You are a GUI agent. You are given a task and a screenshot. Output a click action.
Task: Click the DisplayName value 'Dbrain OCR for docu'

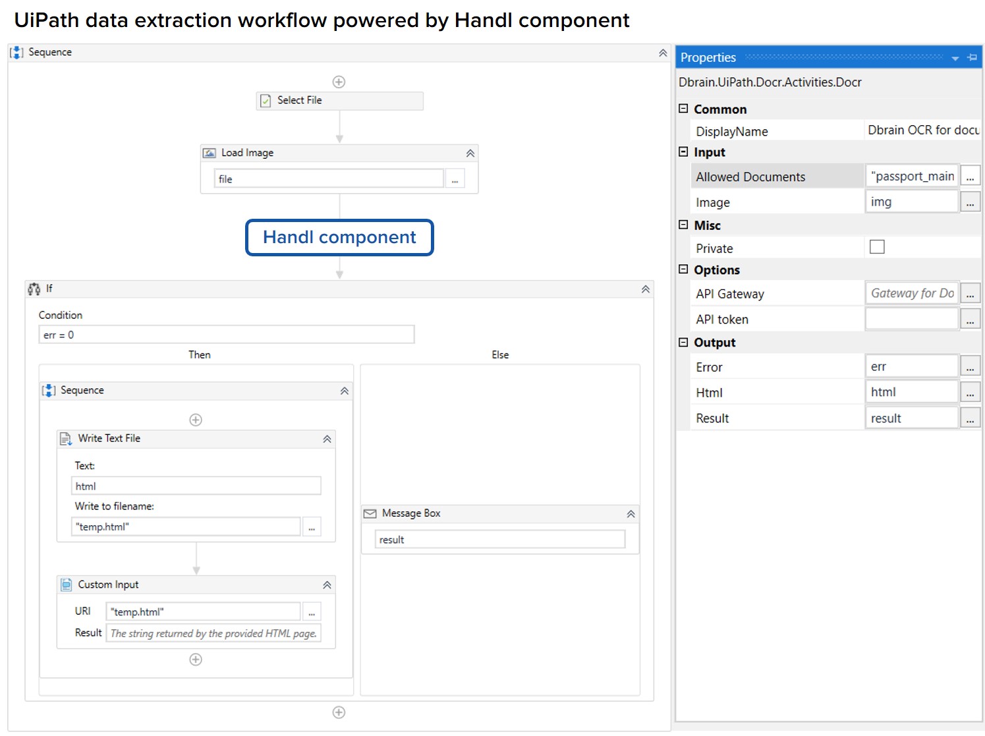tap(923, 130)
